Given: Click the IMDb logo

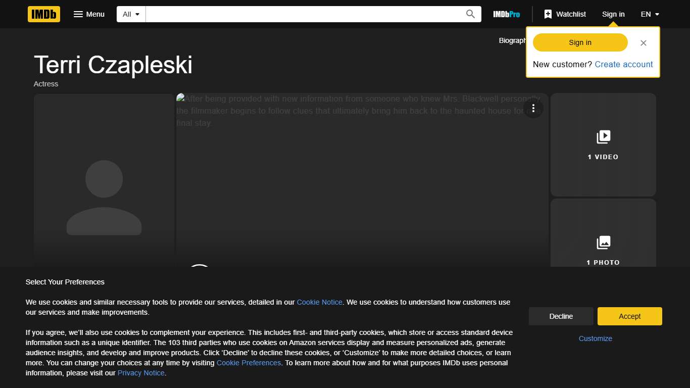Looking at the screenshot, I should [x=44, y=14].
